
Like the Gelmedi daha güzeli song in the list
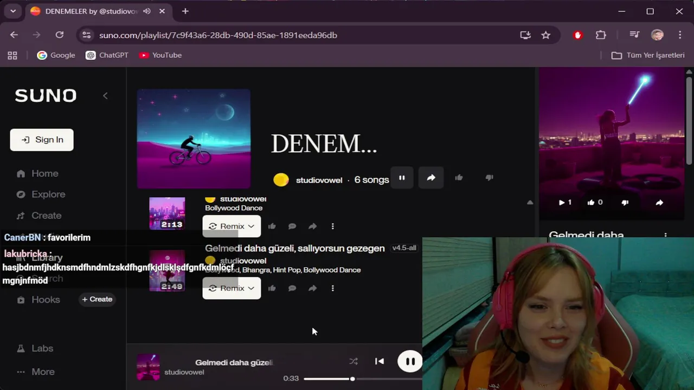point(272,288)
